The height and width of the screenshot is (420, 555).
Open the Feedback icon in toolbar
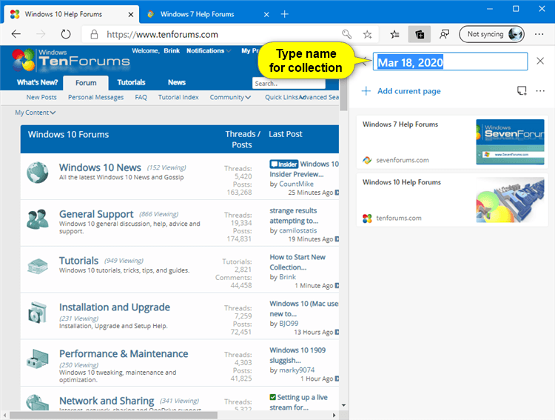[444, 34]
